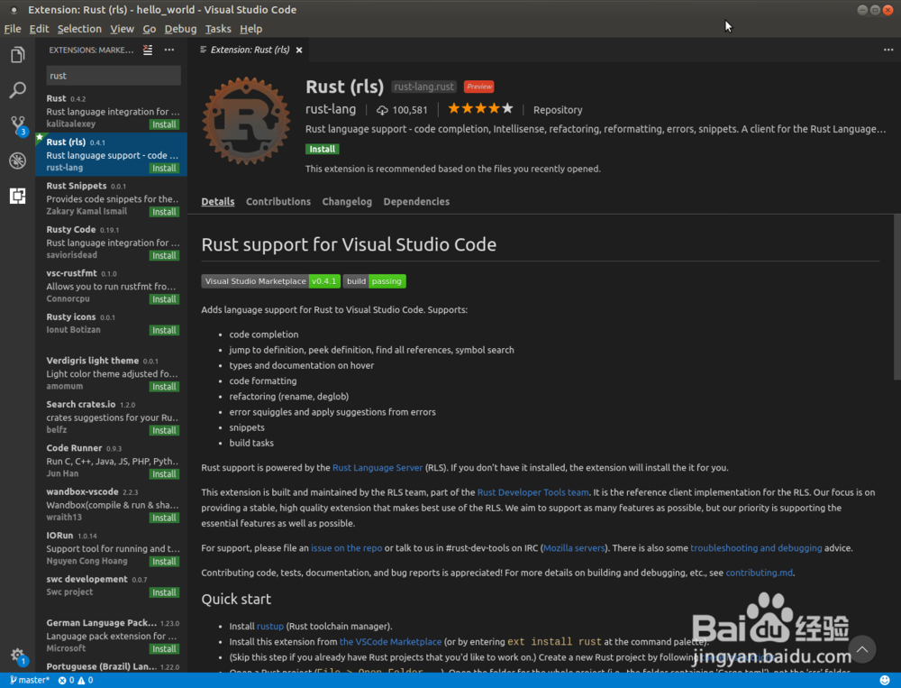Select the Portuguese (Brazil) Language Pack row
The image size is (901, 688).
click(x=112, y=666)
